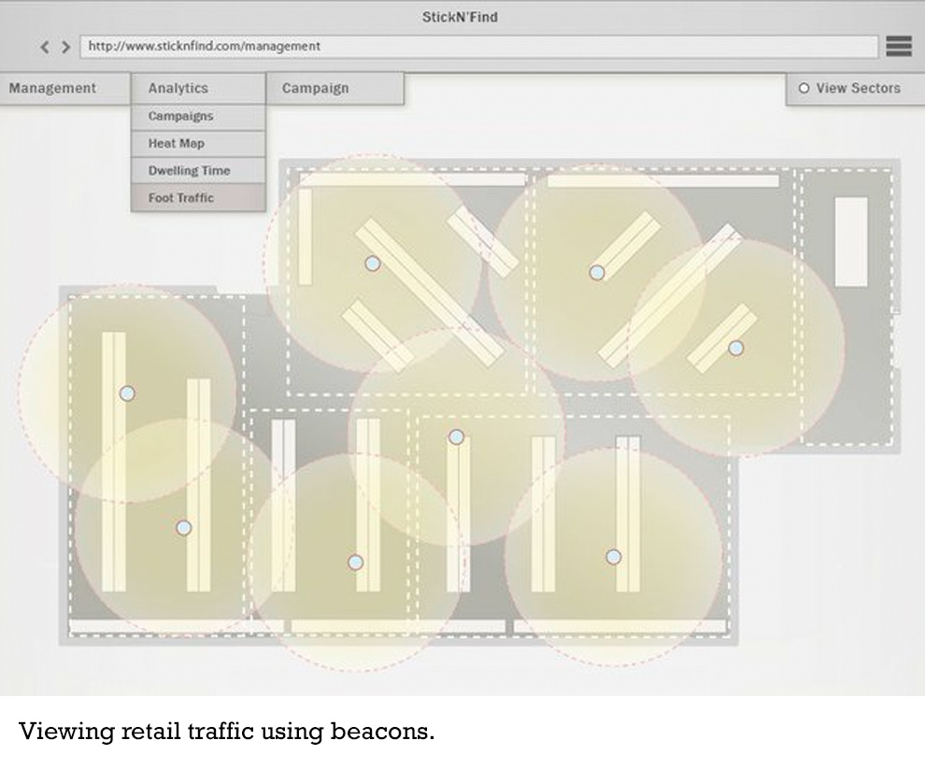
Task: Click the browser back arrow
Action: pyautogui.click(x=45, y=47)
